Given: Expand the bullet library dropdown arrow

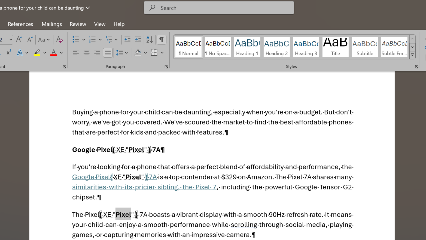Looking at the screenshot, I should 84,40.
